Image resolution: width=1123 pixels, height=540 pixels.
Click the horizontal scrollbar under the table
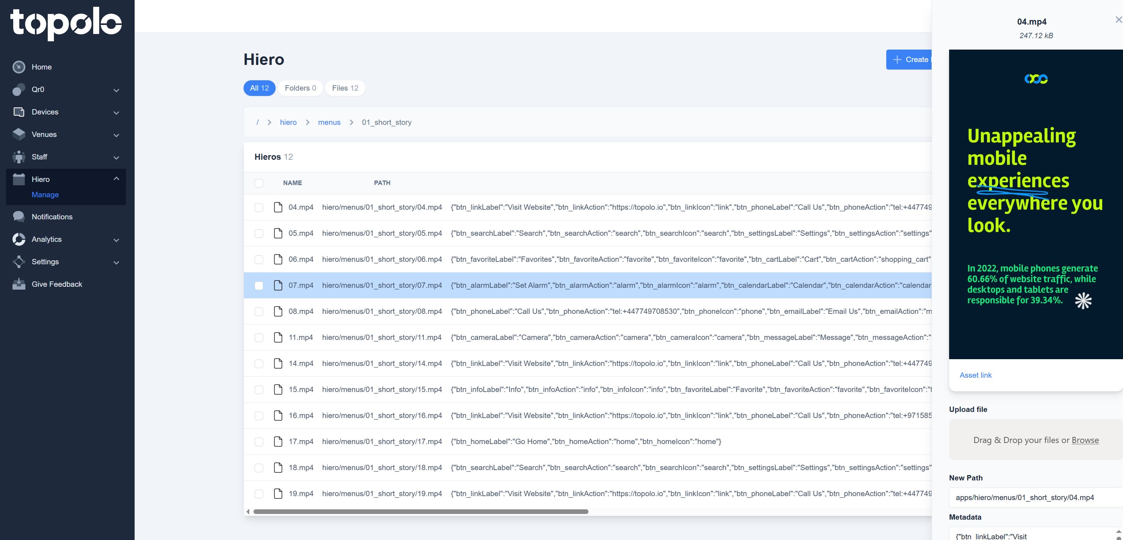click(x=421, y=512)
